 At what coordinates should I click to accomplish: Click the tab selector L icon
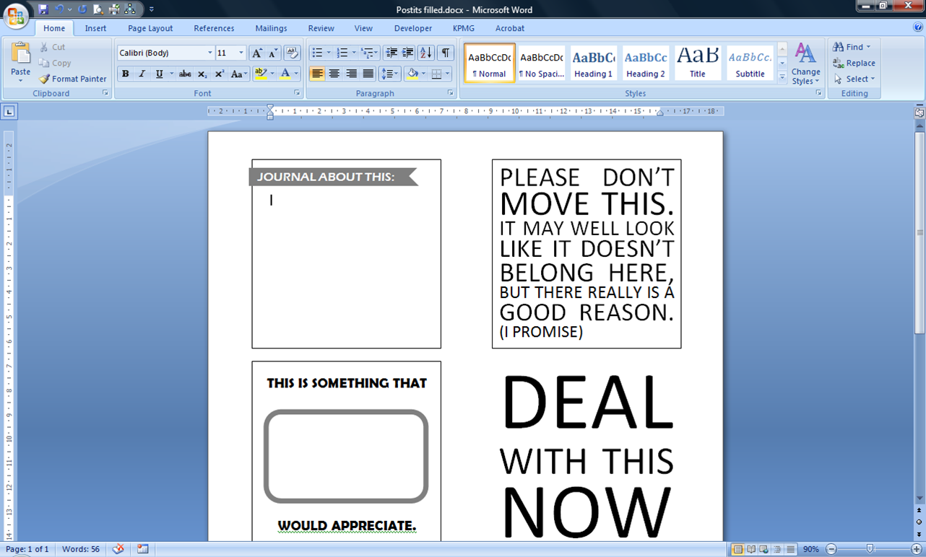point(9,111)
